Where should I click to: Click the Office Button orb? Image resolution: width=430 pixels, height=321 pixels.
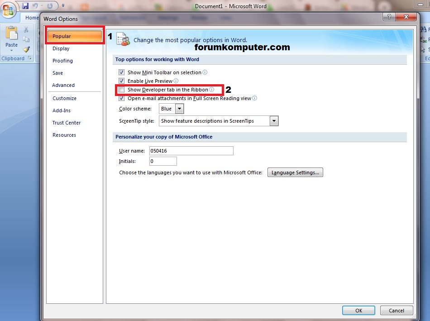(8, 10)
